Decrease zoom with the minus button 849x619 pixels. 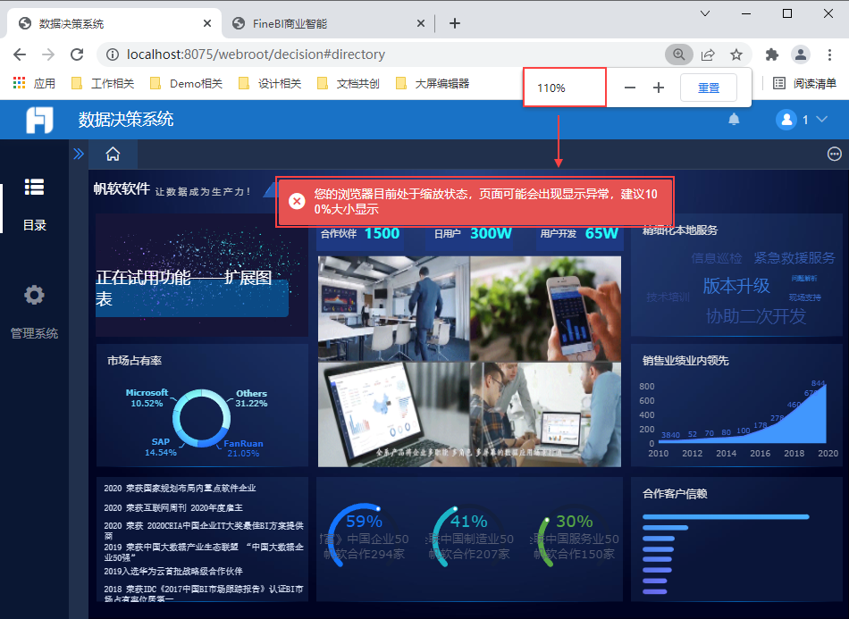click(630, 88)
